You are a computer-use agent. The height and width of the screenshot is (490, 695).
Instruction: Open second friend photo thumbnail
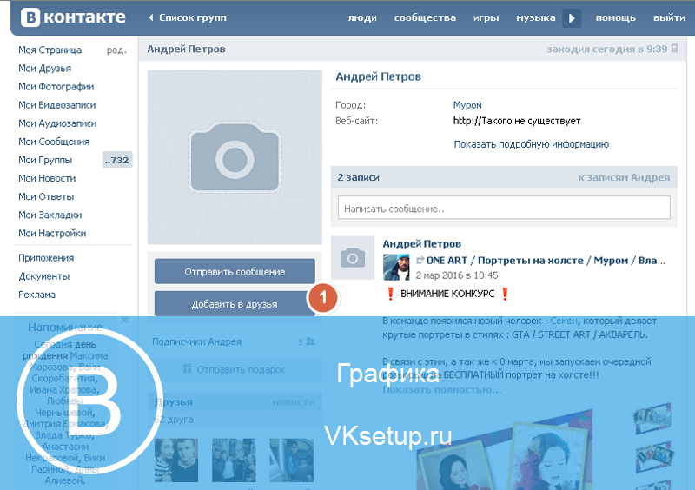pos(234,460)
